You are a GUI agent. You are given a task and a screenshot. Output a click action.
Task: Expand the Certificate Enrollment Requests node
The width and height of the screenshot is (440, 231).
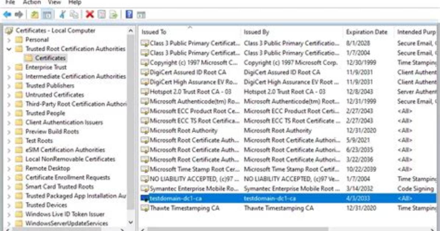[9, 178]
